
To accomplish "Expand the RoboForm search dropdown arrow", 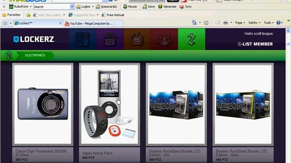I will click(72, 7).
